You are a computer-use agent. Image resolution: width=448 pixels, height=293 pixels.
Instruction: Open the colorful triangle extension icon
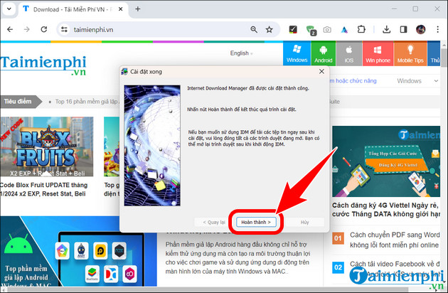click(x=344, y=29)
